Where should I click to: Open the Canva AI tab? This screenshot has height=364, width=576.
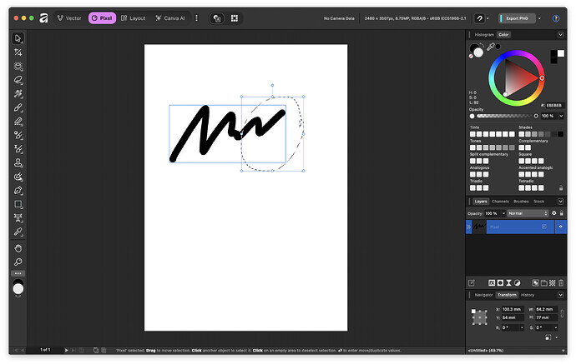[170, 18]
